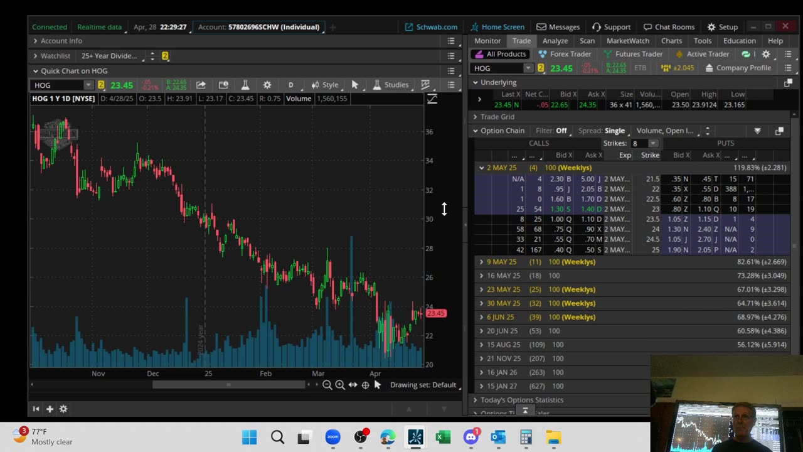Click the horizontal expand arrows icon under chart
This screenshot has width=803, height=452.
(x=353, y=385)
